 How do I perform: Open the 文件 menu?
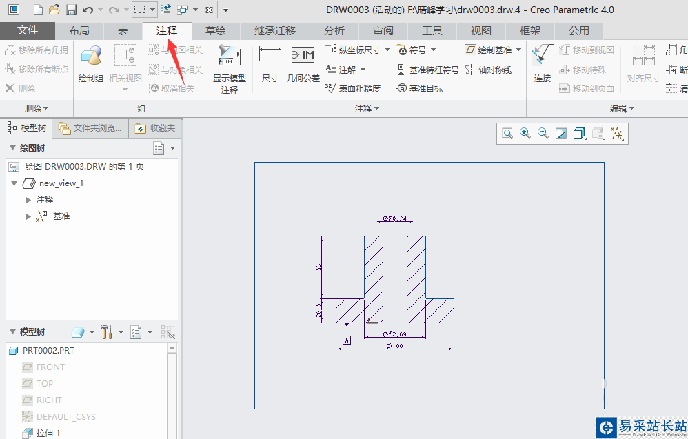pos(28,31)
